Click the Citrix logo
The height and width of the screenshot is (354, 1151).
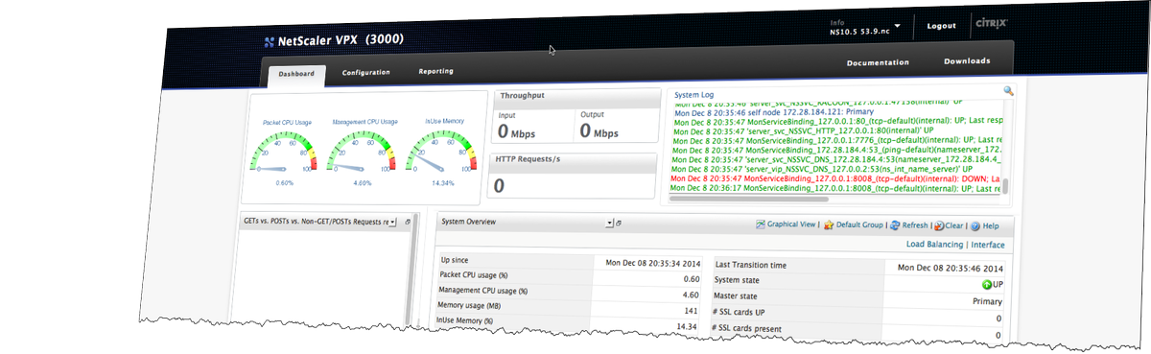tap(991, 23)
